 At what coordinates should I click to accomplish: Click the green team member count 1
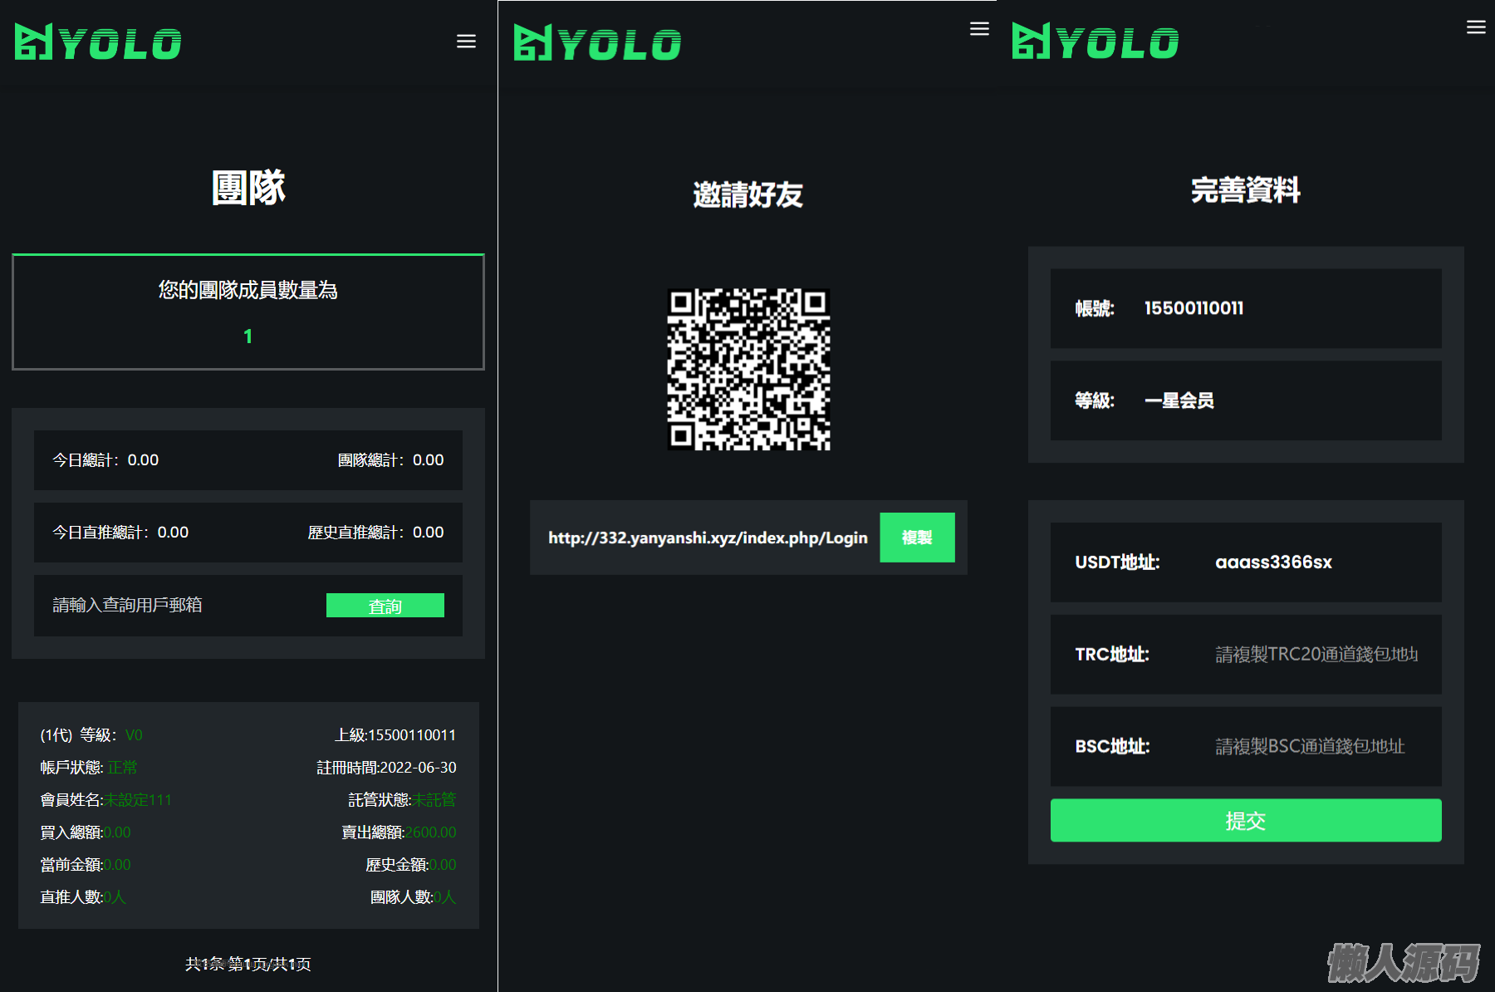click(248, 336)
